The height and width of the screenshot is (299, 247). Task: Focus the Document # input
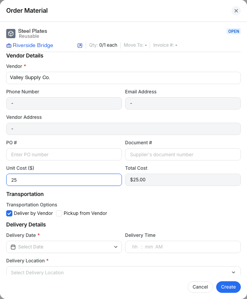(x=183, y=154)
